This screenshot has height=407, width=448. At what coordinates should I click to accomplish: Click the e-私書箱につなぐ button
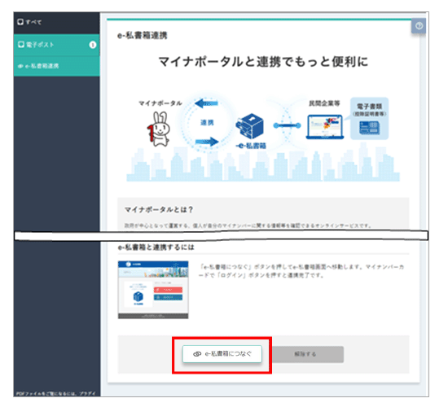(x=222, y=354)
